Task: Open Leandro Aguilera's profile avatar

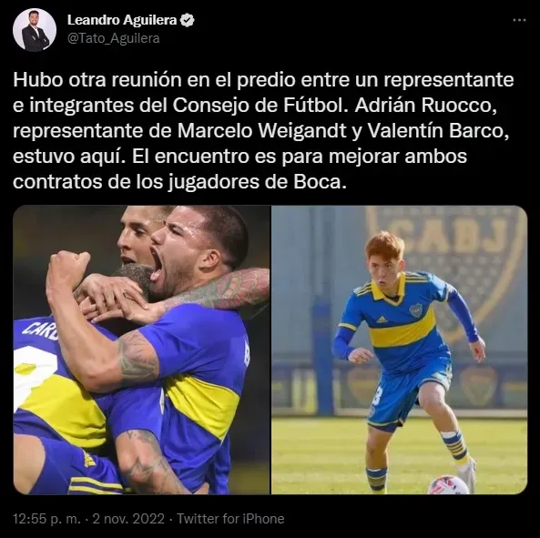Action: point(35,30)
